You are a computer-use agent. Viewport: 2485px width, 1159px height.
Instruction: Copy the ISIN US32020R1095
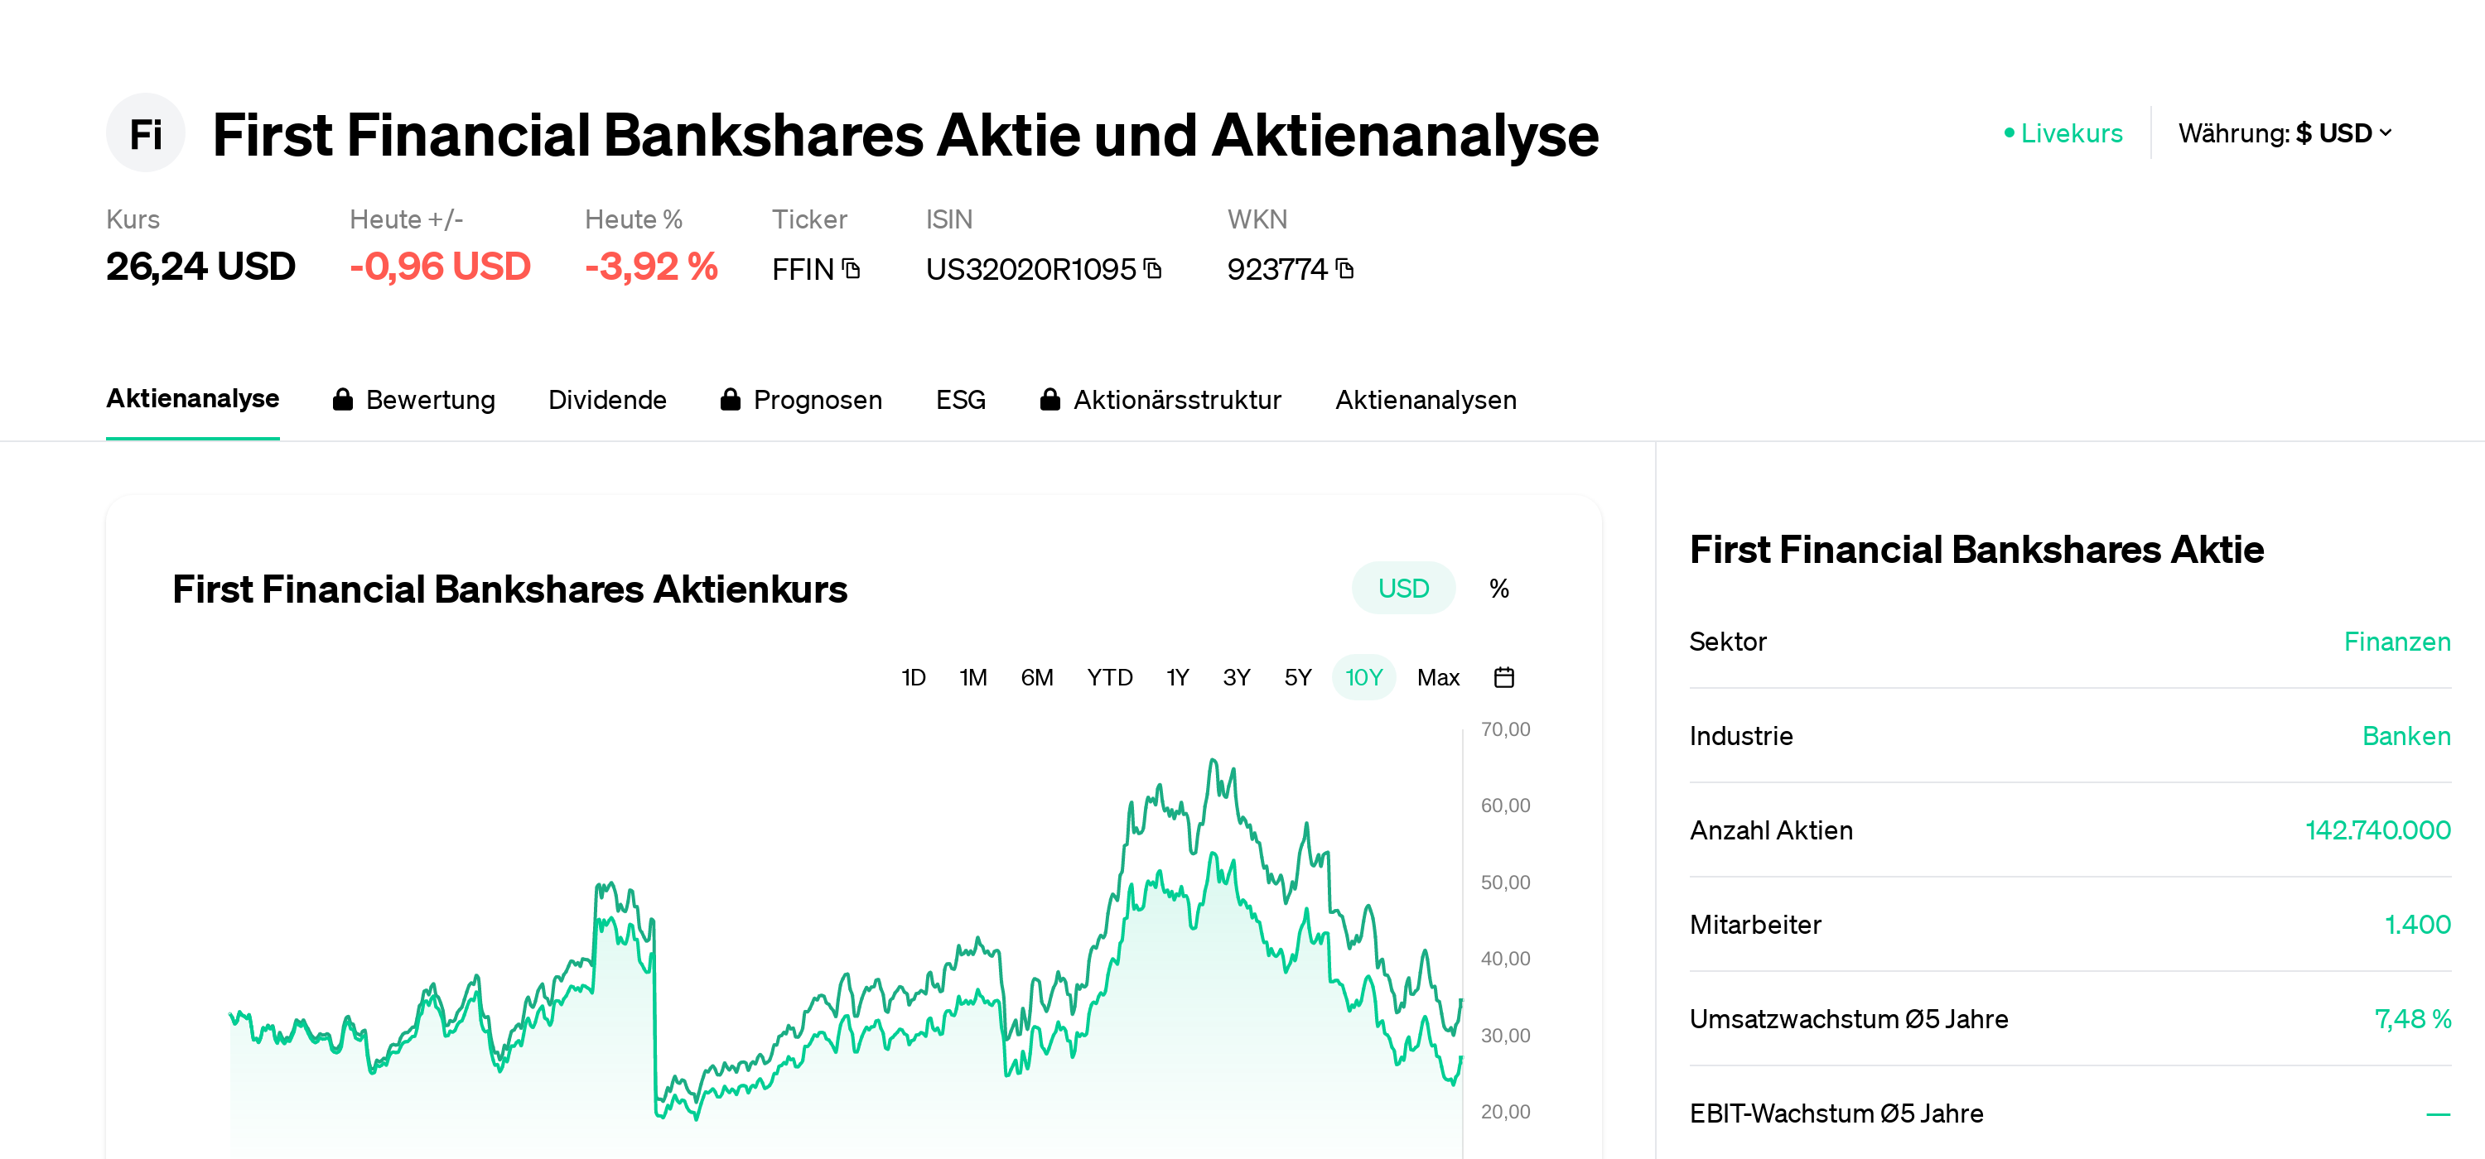(x=1152, y=270)
